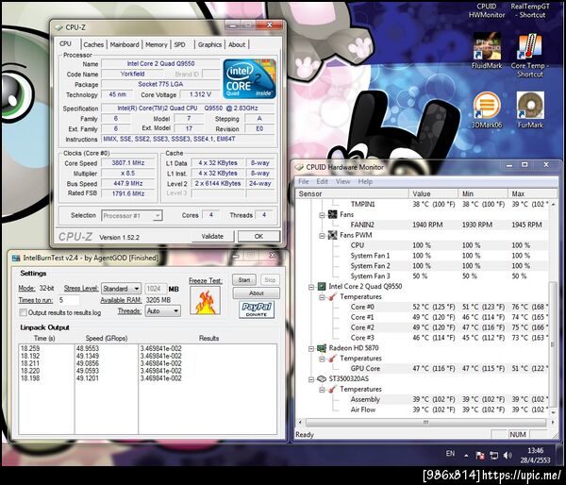The height and width of the screenshot is (485, 566).
Task: Click the flame Freeze Test icon in IntelBurnTest
Action: pos(206,300)
